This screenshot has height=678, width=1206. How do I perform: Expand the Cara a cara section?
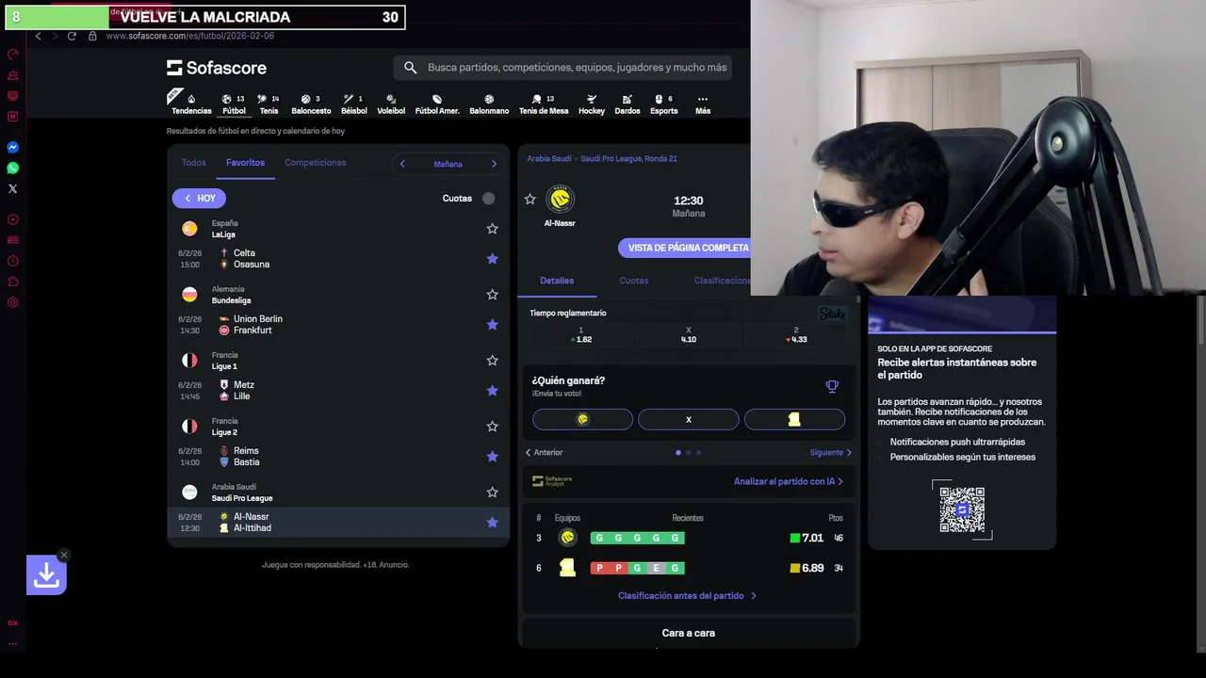(689, 633)
